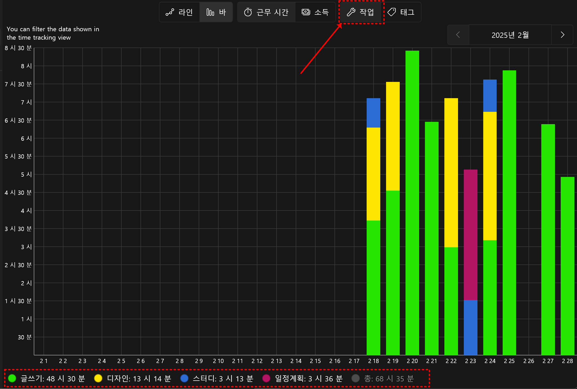Click the magenta segment of the 2 23 bar

click(x=470, y=235)
